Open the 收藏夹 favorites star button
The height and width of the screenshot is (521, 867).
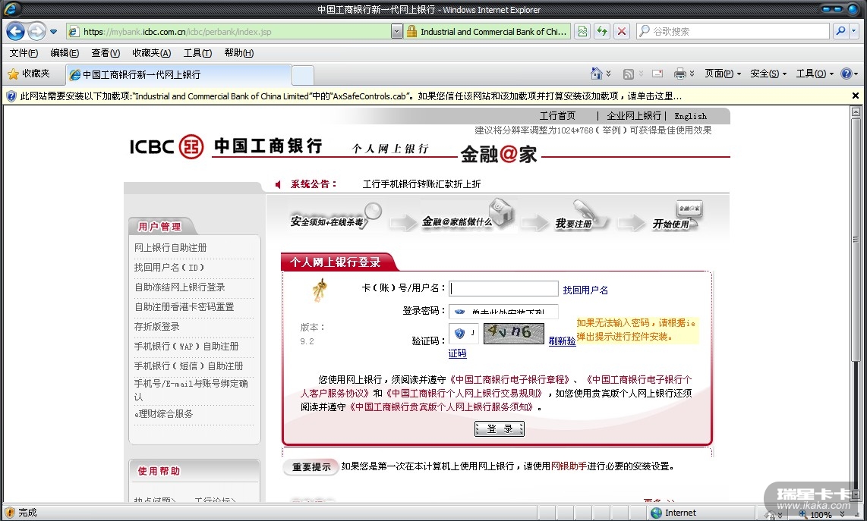coord(29,74)
